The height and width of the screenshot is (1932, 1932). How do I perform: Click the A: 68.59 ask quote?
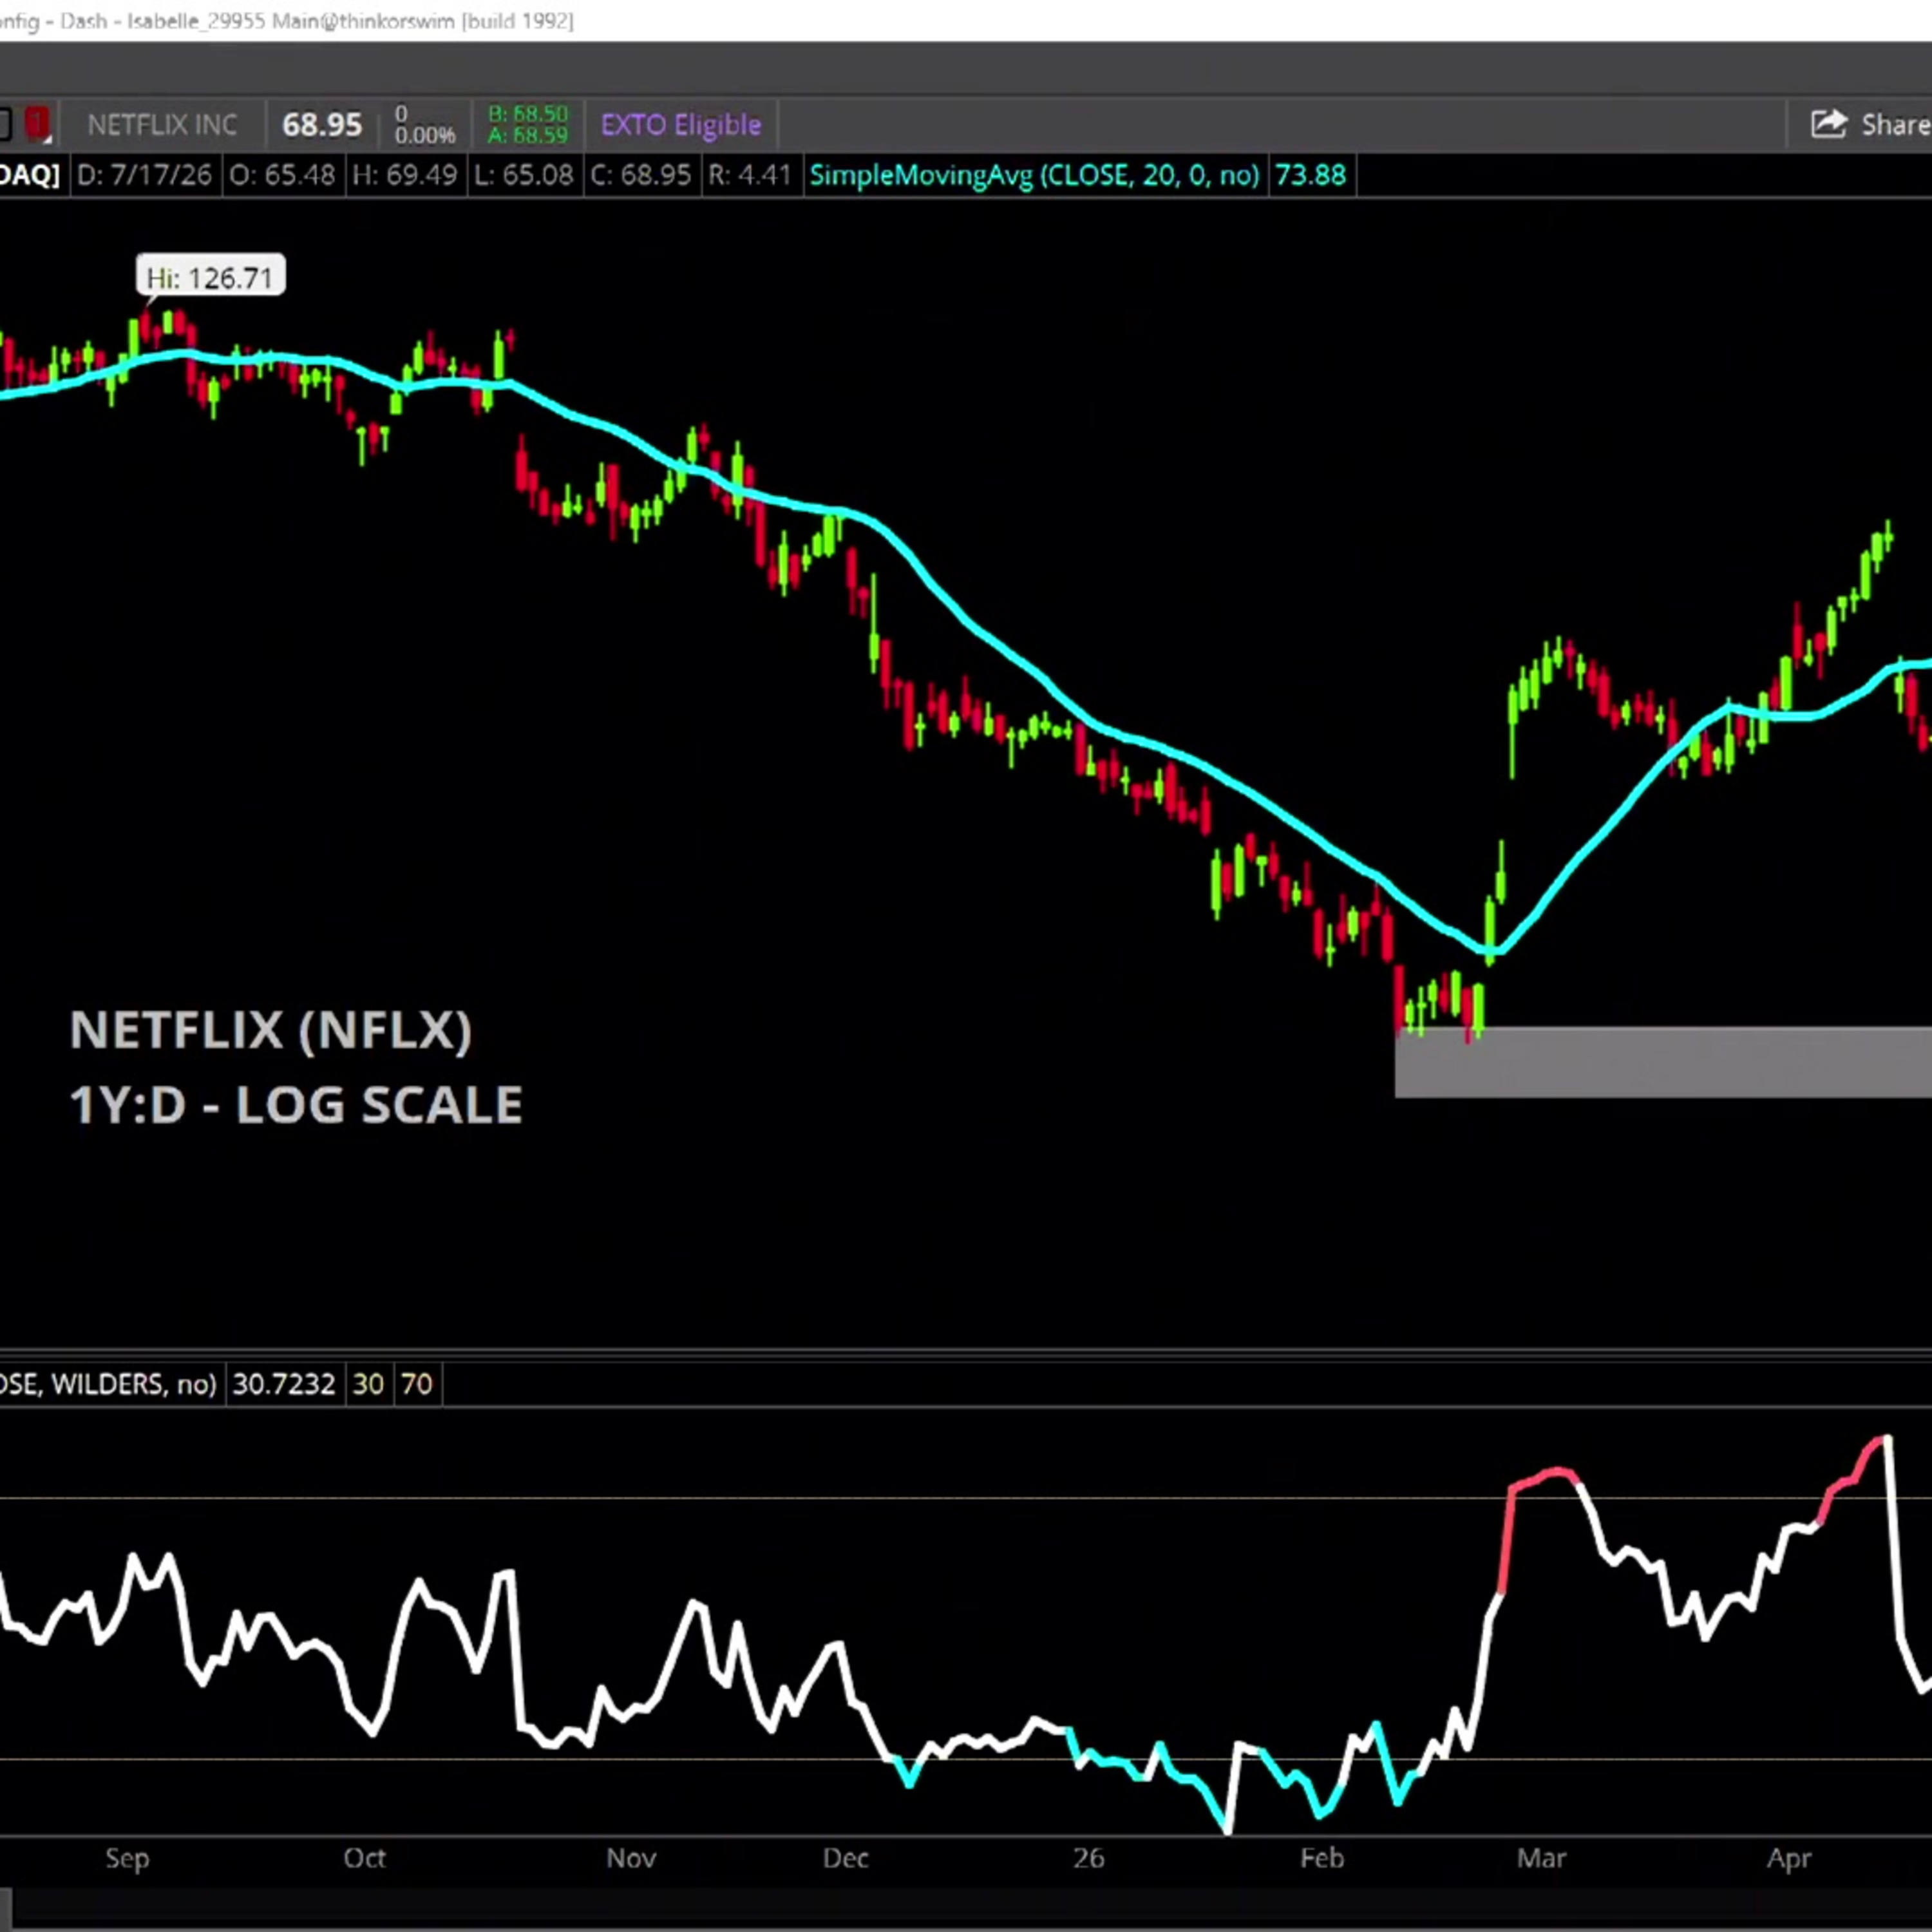click(528, 135)
